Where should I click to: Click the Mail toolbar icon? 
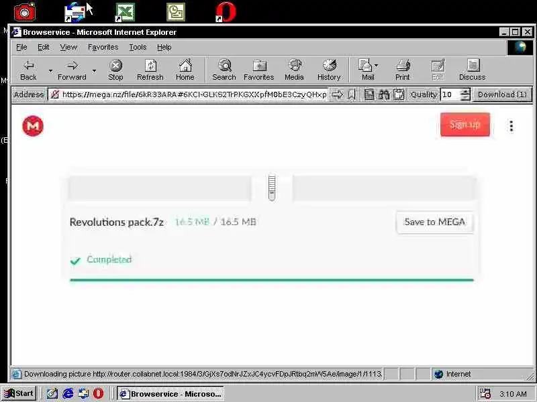point(365,70)
